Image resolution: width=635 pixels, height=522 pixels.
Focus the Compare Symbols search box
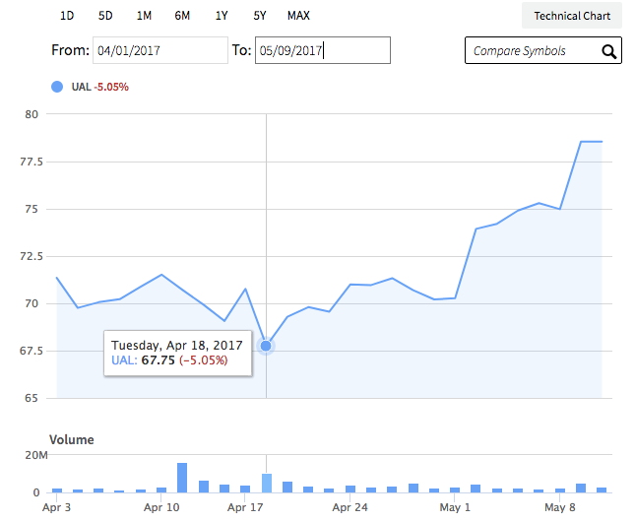[532, 51]
